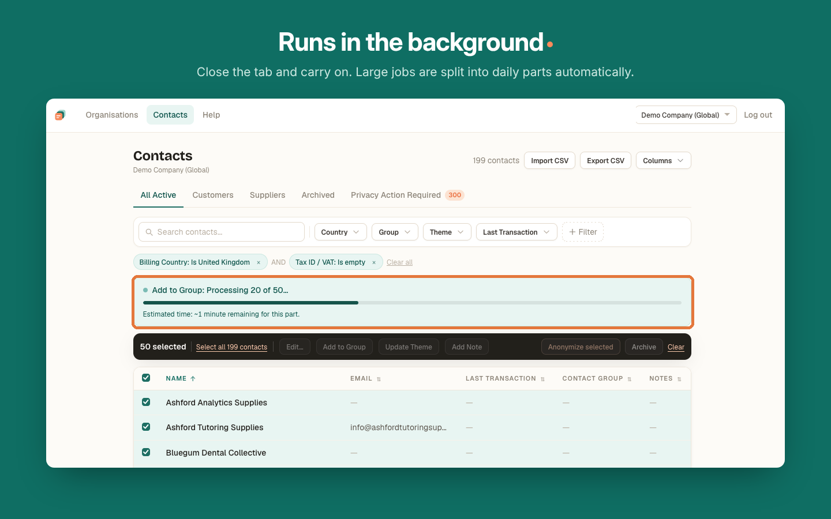The width and height of the screenshot is (831, 519).
Task: Click the Archive button in selection bar
Action: 643,347
